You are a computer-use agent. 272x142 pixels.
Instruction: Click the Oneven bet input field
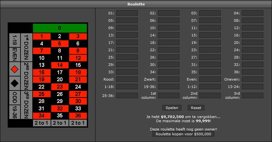pos(252,79)
